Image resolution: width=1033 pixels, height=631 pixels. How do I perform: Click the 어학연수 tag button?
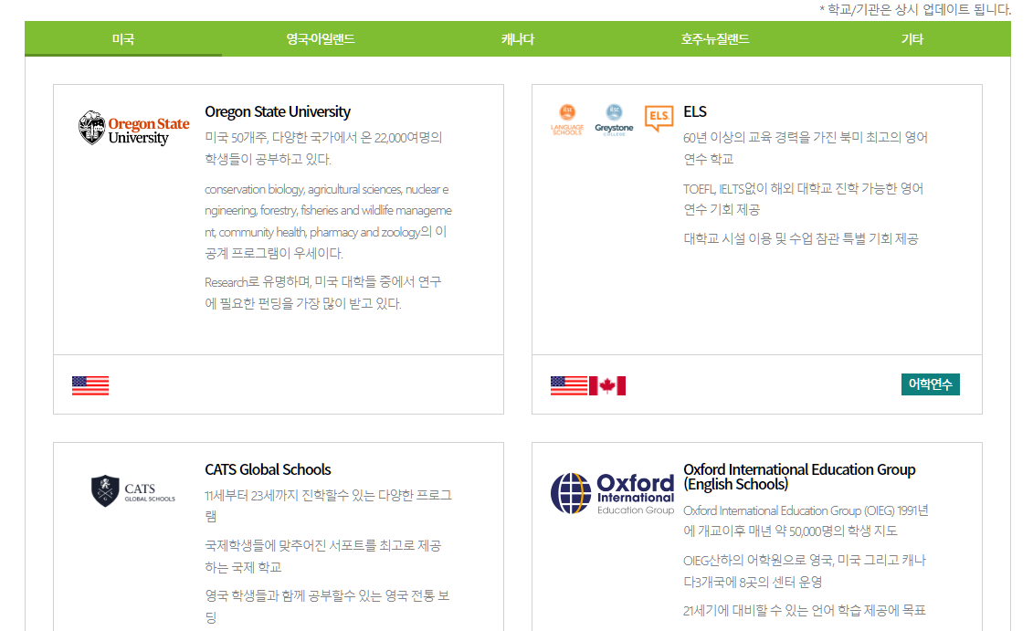click(930, 384)
